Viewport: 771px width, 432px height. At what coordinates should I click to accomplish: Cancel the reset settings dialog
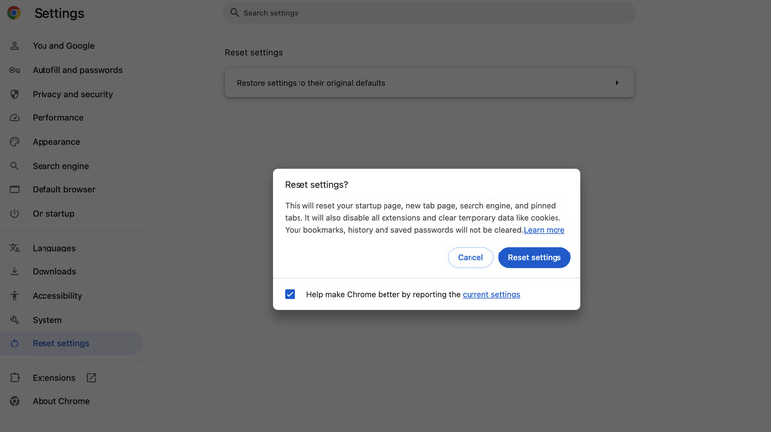(x=471, y=257)
